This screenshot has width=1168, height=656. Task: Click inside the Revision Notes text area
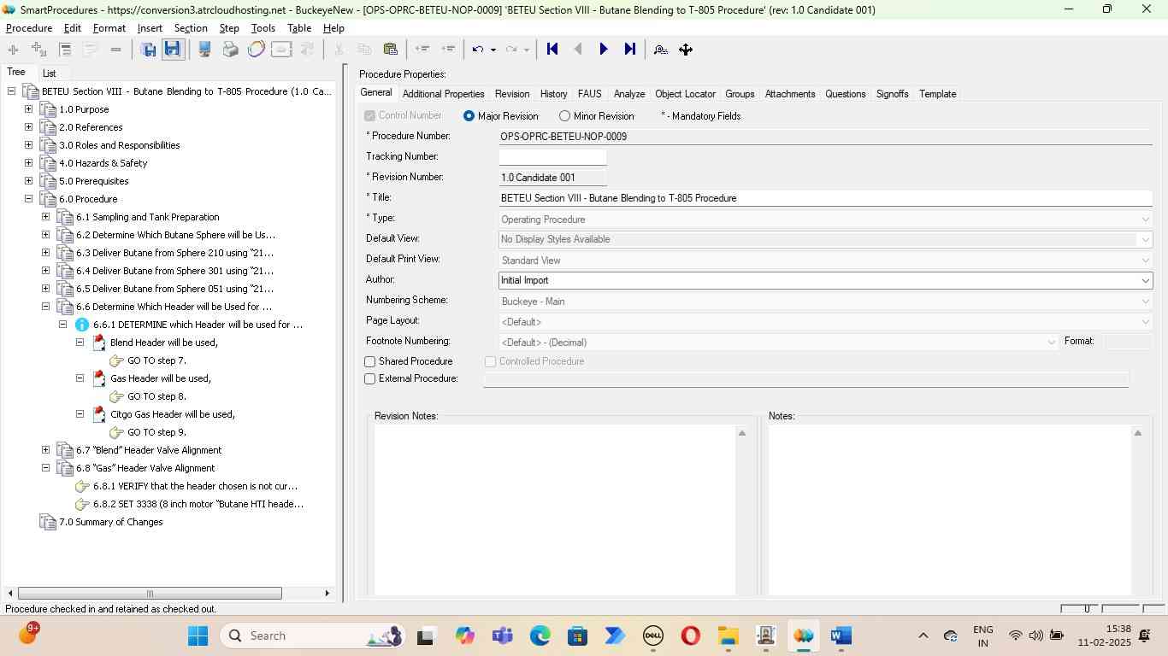(555, 509)
